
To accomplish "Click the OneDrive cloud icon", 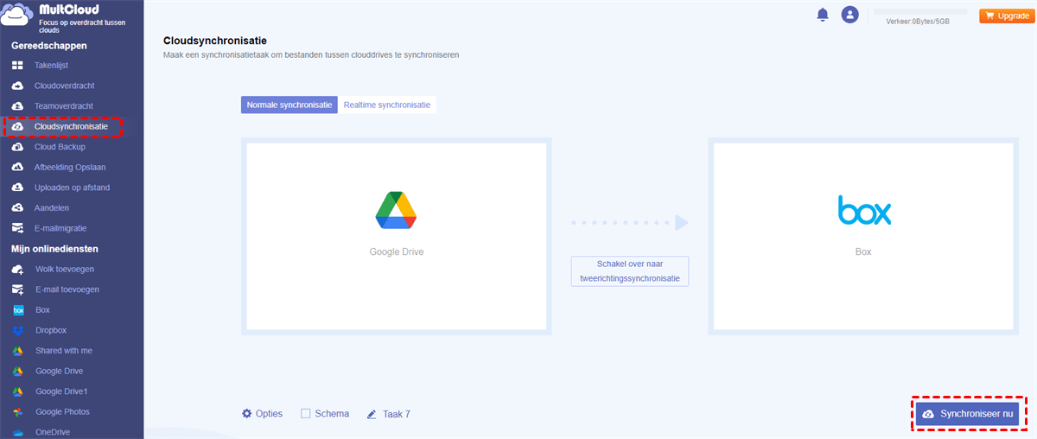I will click(17, 432).
